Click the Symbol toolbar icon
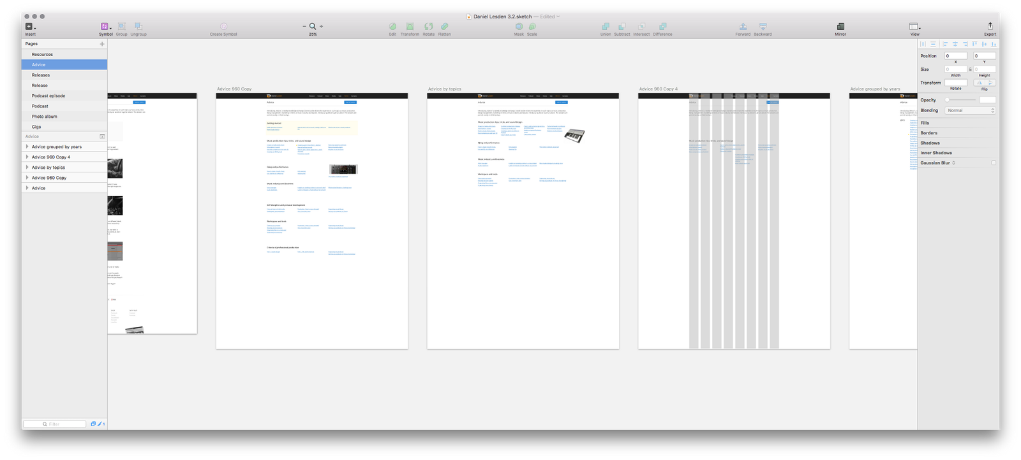The height and width of the screenshot is (460, 1021). tap(105, 27)
